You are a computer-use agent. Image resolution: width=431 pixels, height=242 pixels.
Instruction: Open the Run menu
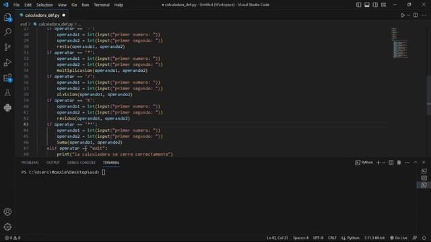86,5
